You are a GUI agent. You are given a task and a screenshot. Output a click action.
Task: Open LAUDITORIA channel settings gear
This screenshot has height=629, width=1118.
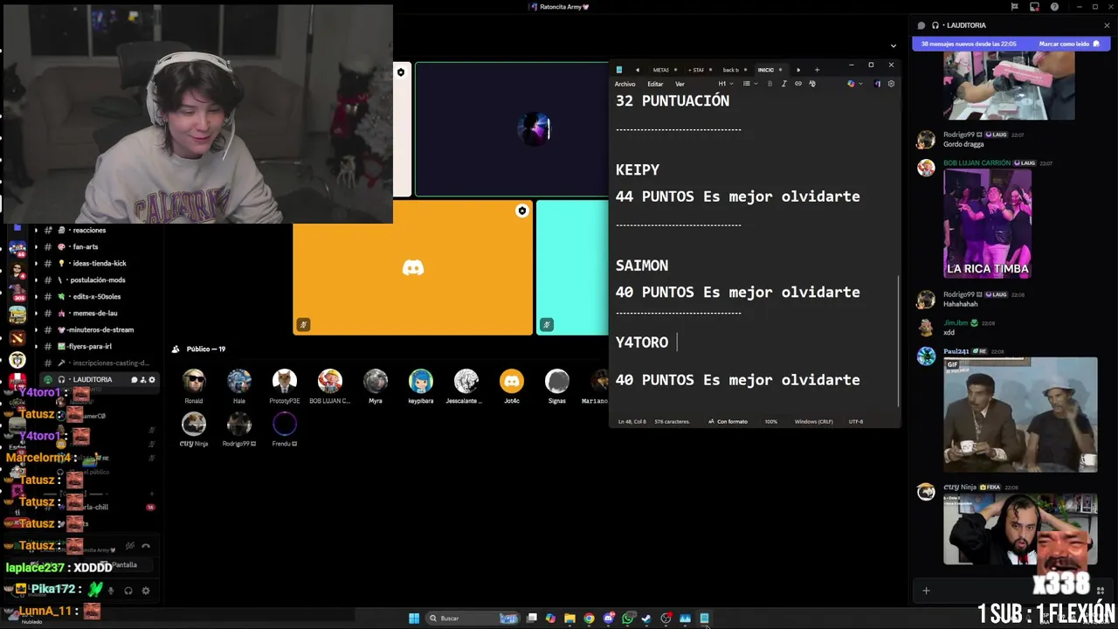point(152,380)
